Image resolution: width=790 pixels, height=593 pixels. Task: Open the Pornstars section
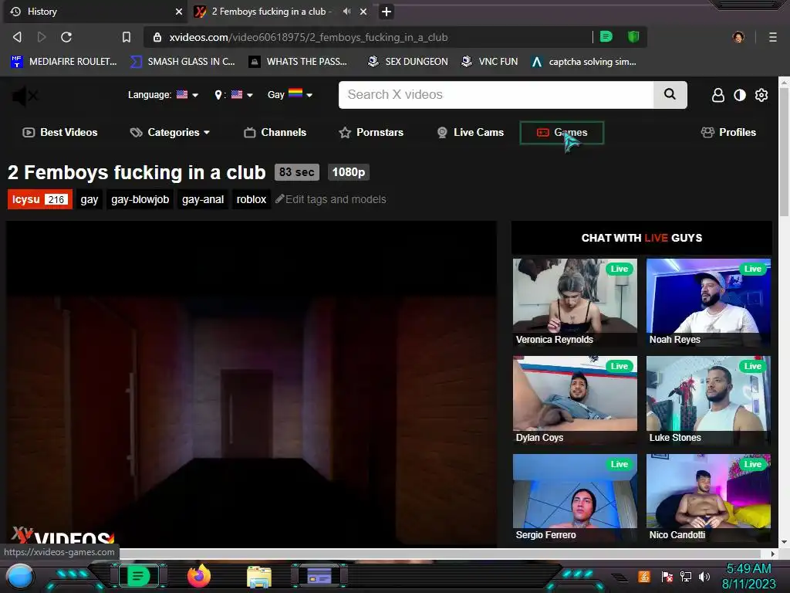click(x=371, y=132)
